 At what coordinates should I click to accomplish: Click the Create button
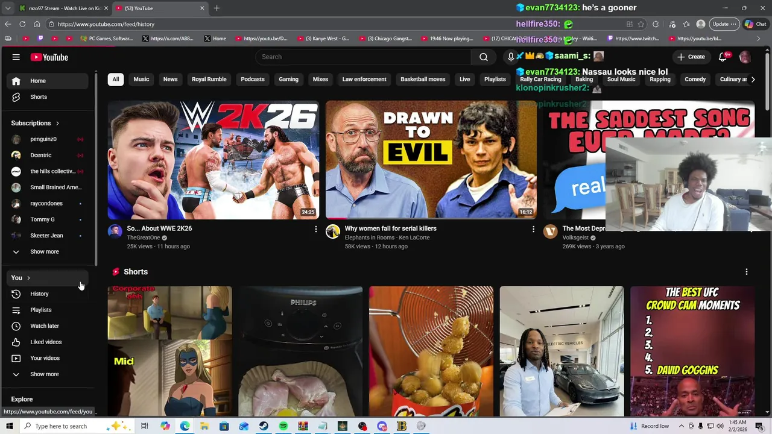[691, 57]
